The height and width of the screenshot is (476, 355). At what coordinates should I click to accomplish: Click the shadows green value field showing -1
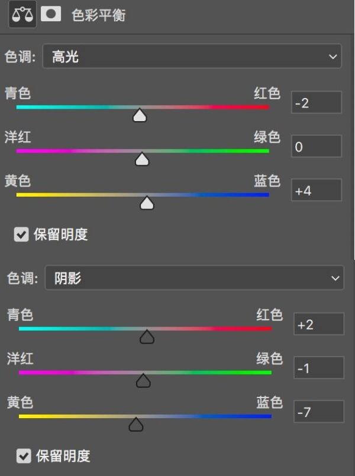[x=319, y=367]
